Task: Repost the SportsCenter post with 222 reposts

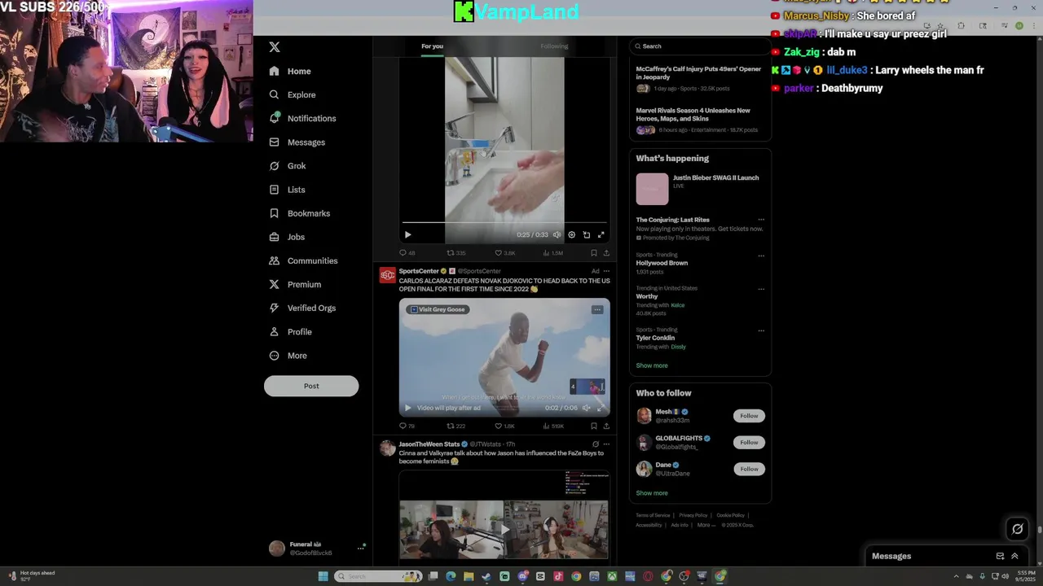Action: [x=456, y=426]
